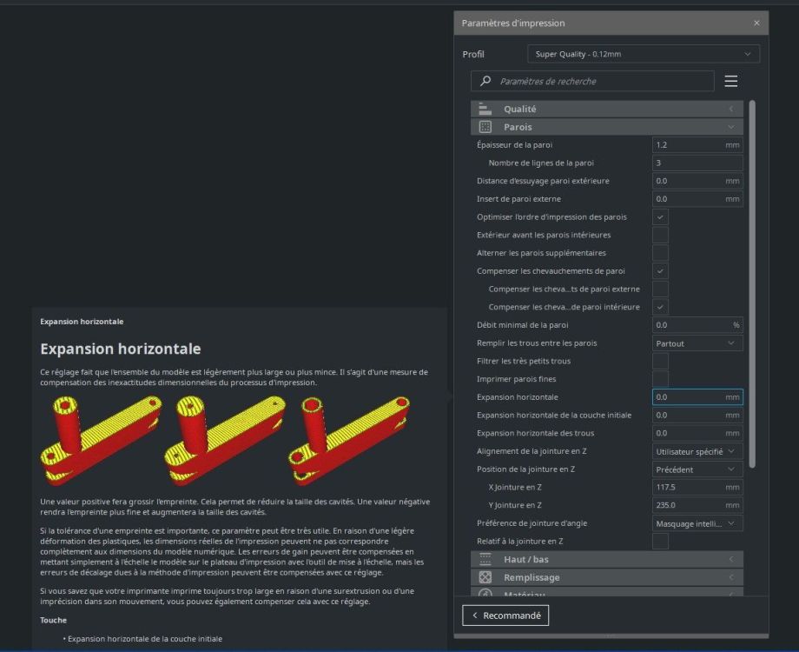
Task: Enable Alterner les parois supplémentaires
Action: 660,253
